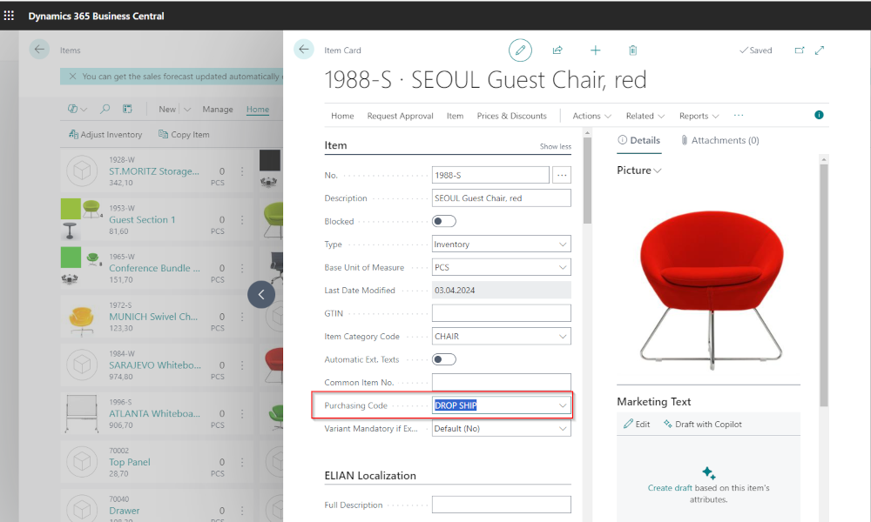Open the New dropdown arrow in Items list
This screenshot has height=522, width=871.
(187, 110)
